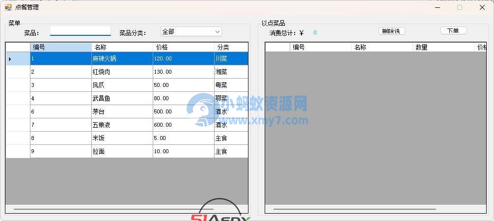Click the 菜品 search input field
This screenshot has height=221, width=494.
pyautogui.click(x=81, y=31)
